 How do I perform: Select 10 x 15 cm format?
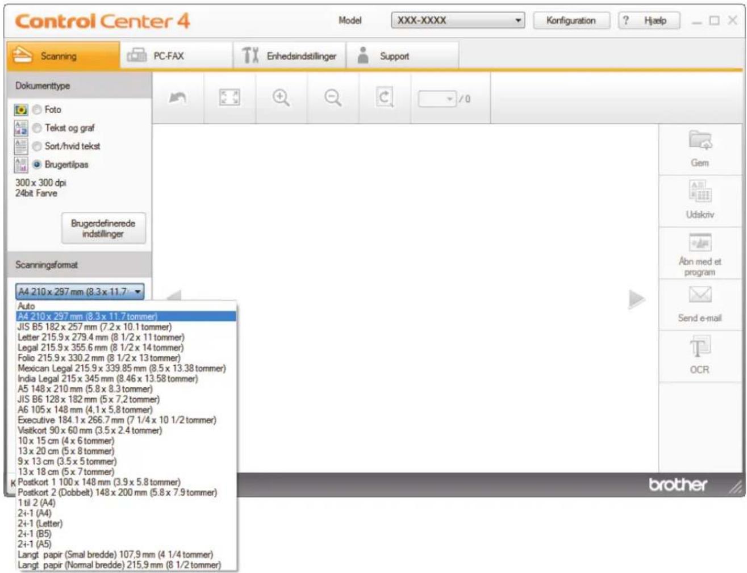pos(126,441)
